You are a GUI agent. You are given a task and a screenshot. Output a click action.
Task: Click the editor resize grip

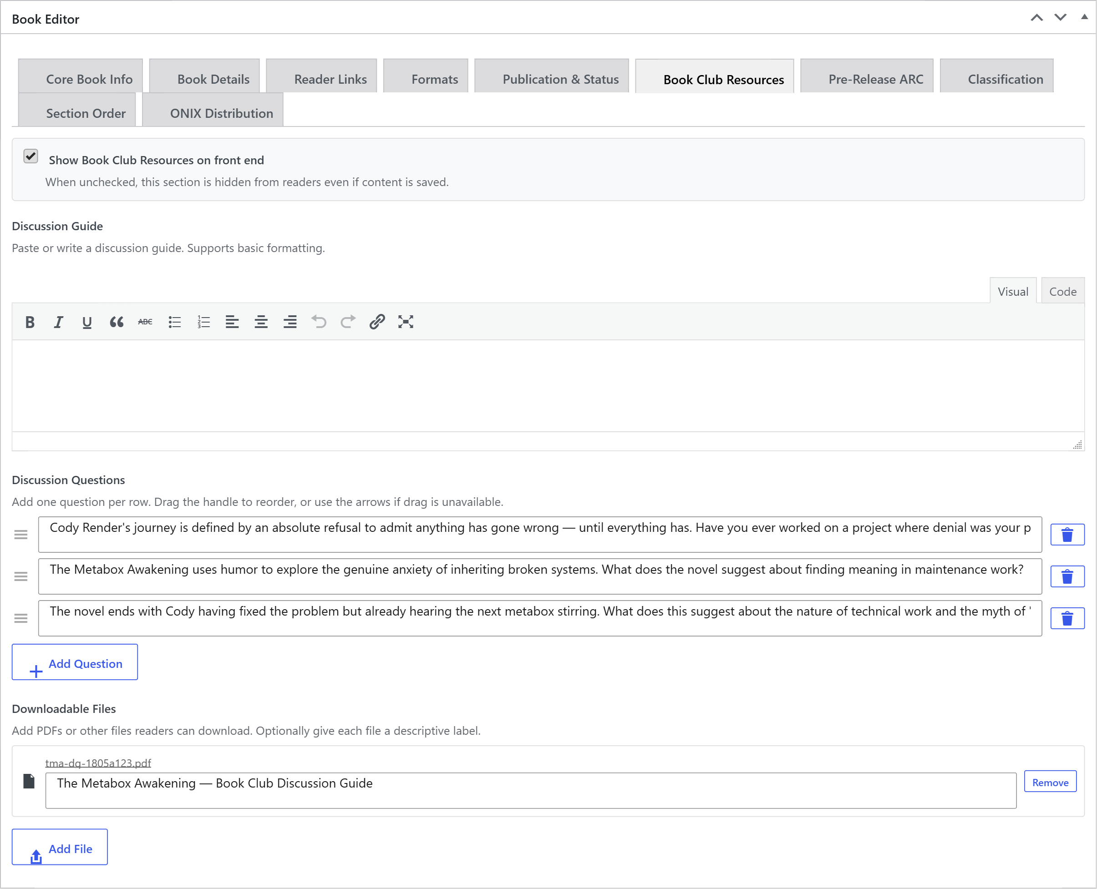pos(1077,444)
